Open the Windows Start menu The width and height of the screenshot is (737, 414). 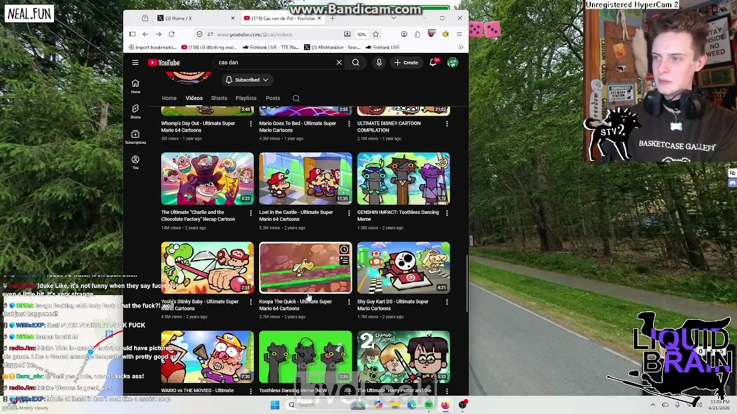coord(275,405)
